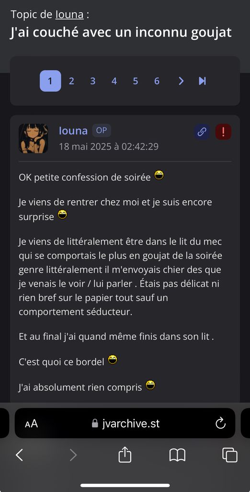The height and width of the screenshot is (492, 250).
Task: Select page 2 in pagination
Action: tap(72, 81)
